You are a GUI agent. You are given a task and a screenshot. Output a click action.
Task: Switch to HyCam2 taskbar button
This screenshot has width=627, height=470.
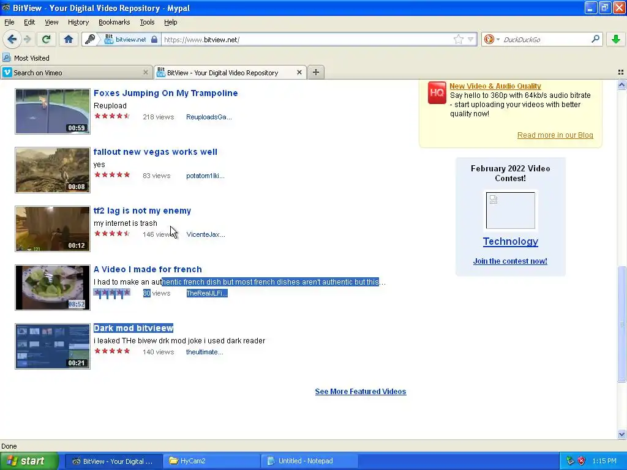pyautogui.click(x=212, y=461)
